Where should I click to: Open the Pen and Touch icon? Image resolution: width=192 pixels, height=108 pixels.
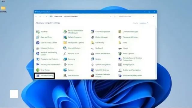point(65,54)
